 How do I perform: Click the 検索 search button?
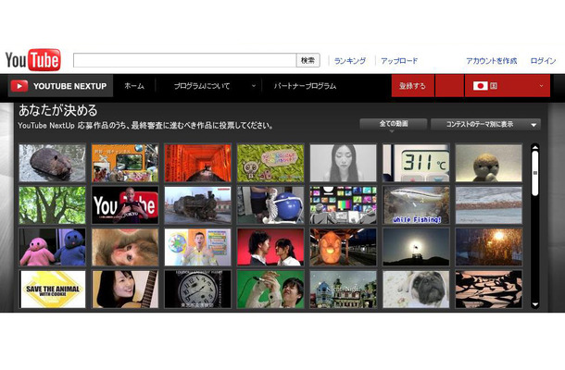(308, 60)
